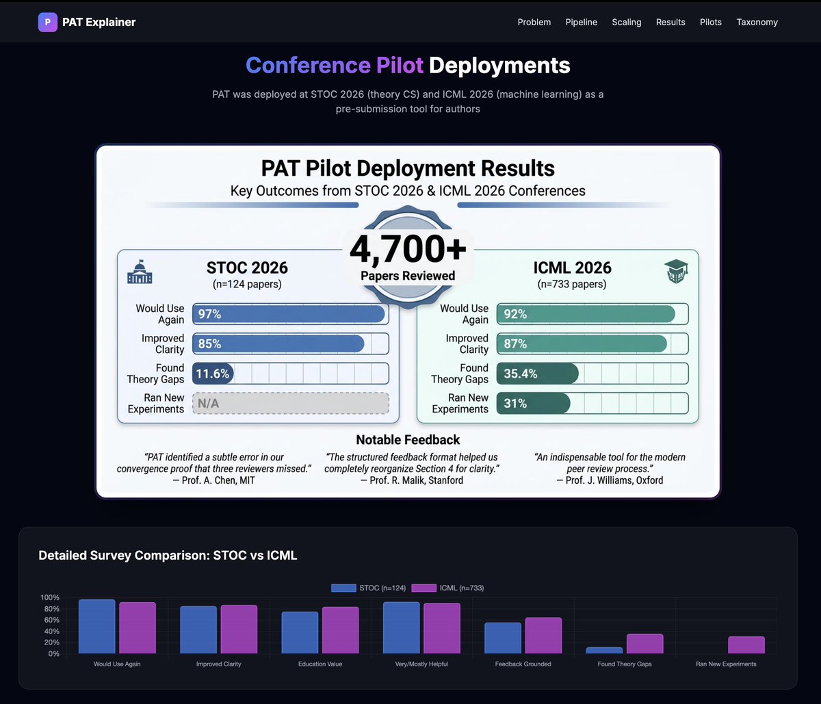The height and width of the screenshot is (704, 821).
Task: Click the Conference Pilot Deployments heading
Action: [x=408, y=65]
